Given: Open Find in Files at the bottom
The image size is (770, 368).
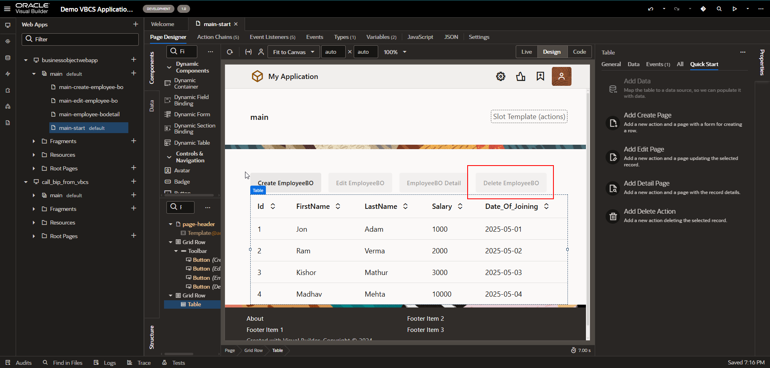Looking at the screenshot, I should (x=67, y=362).
